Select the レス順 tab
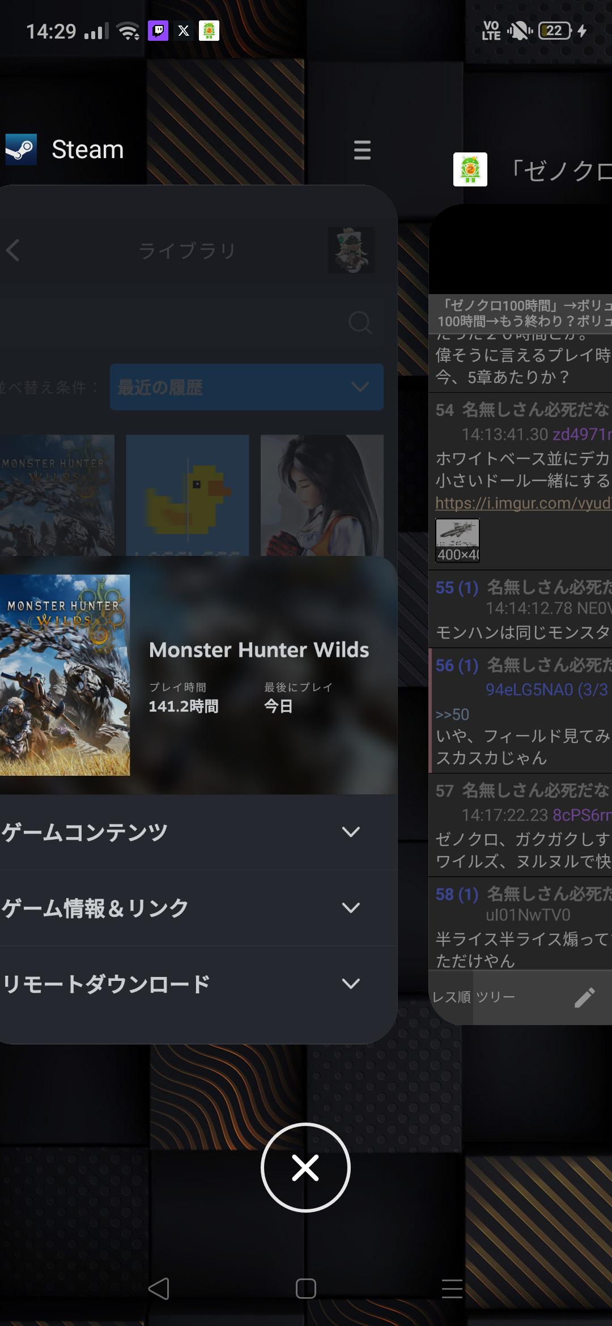Screen dimensions: 612x1326 click(x=451, y=997)
